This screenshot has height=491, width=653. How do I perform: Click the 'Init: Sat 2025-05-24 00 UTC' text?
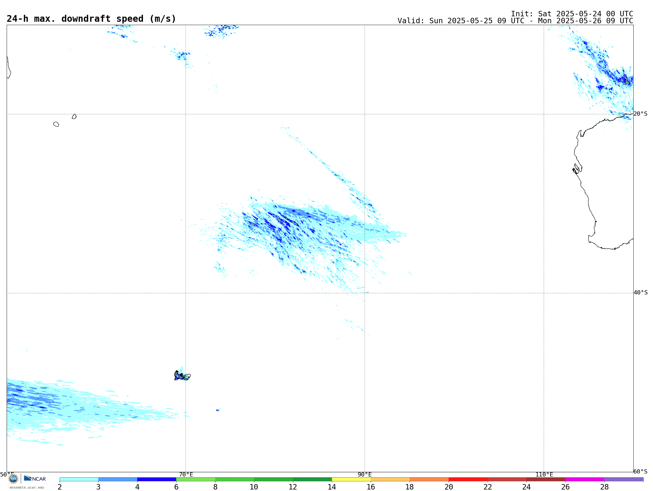coord(572,14)
